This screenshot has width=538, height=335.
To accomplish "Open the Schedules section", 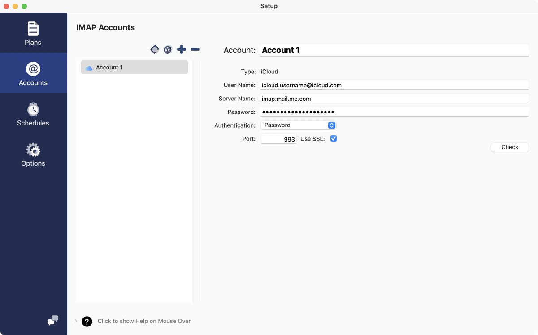I will (x=33, y=114).
